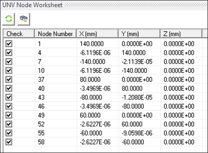Image resolution: width=208 pixels, height=153 pixels.
Task: Click X value 60.0000 of node 49
Action: [90, 115]
